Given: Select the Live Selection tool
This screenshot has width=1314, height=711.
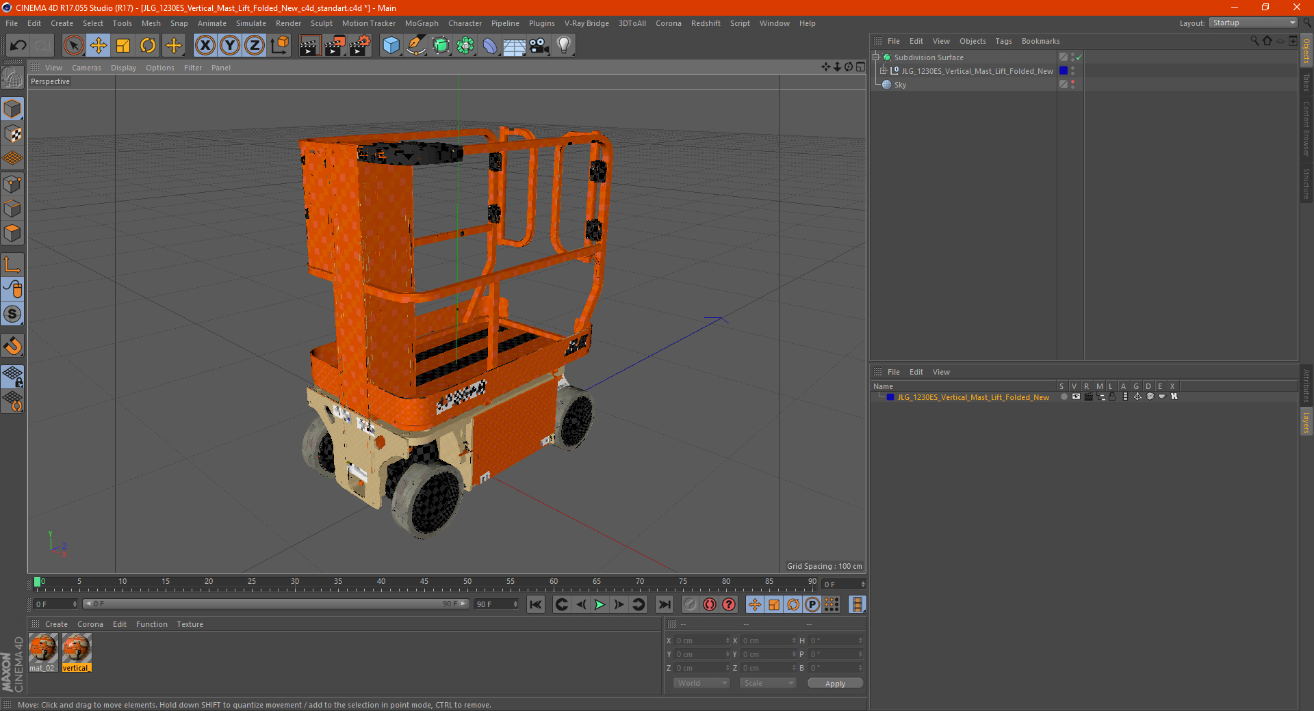Looking at the screenshot, I should 73,46.
